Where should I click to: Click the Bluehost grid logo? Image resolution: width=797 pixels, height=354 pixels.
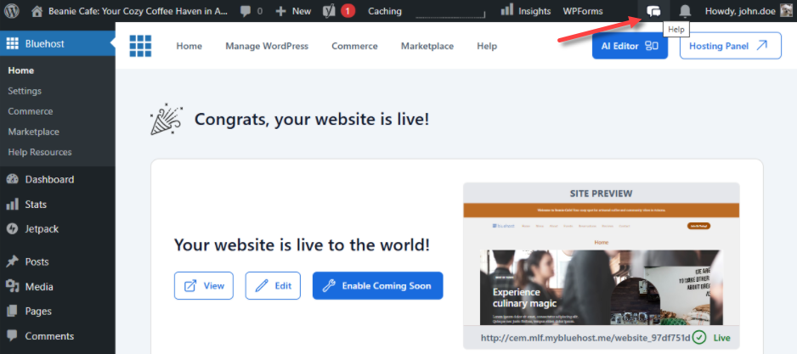tap(140, 46)
